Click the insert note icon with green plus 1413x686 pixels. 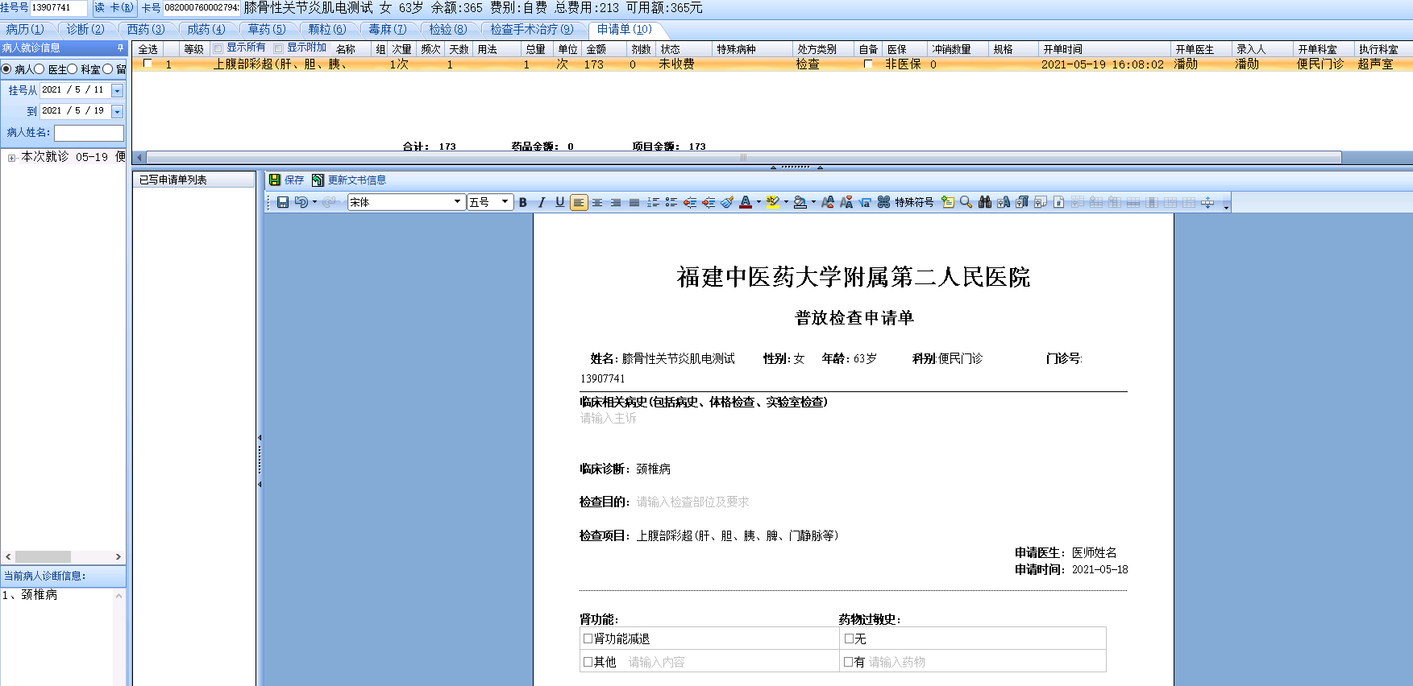pyautogui.click(x=947, y=202)
